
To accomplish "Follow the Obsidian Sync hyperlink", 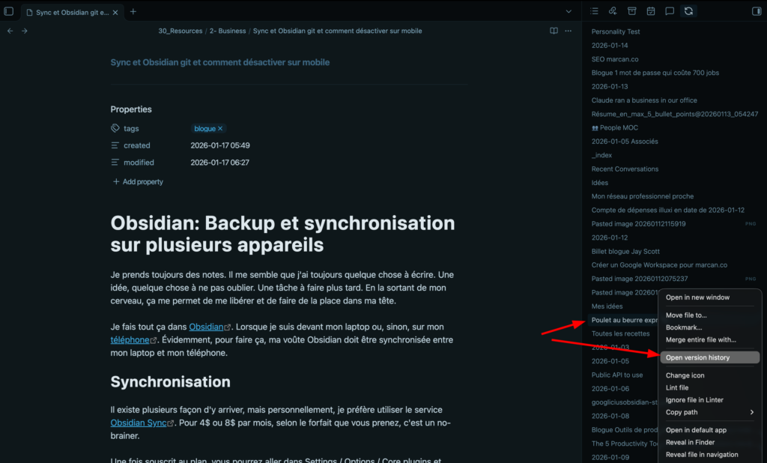I will click(x=139, y=423).
